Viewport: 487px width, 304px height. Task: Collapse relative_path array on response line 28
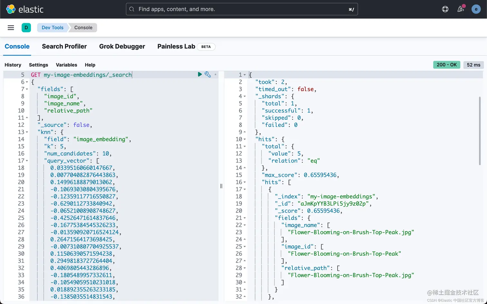pyautogui.click(x=245, y=268)
